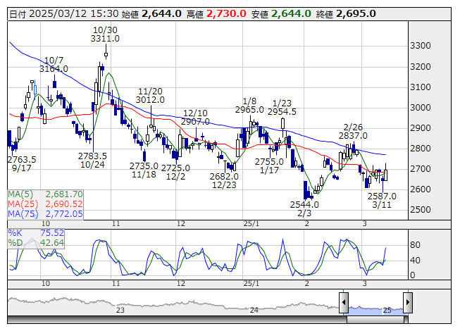The width and height of the screenshot is (460, 331).
Task: Click the 11/20 3012.0 high label
Action: 150,96
